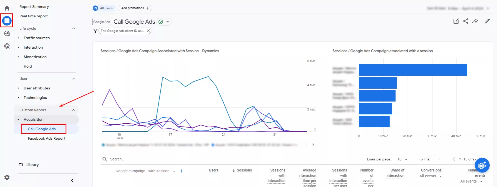Add a secondary dimension with plus

tap(181, 171)
